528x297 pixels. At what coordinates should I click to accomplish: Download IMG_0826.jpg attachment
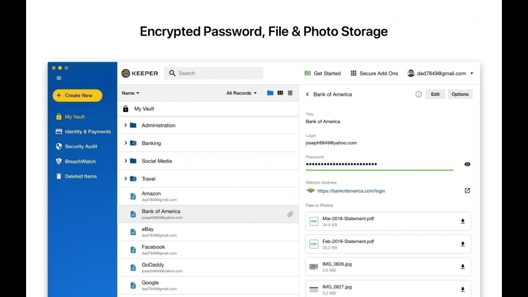coord(462,267)
